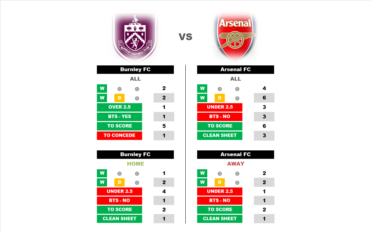Screen dimensions: 371x233
Task: Click the yellow D badge in Burnley's ALL section
Action: click(x=120, y=98)
